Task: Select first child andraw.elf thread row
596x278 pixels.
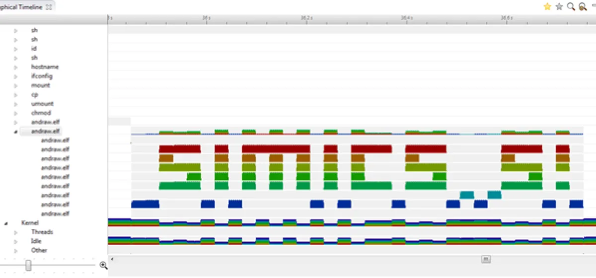Action: tap(55, 140)
